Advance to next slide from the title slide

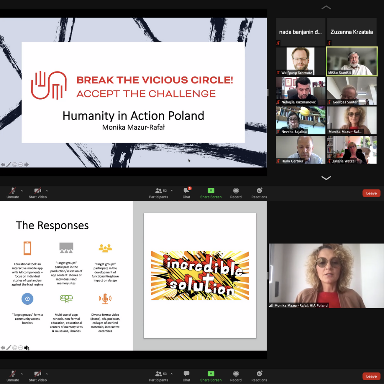(x=26, y=165)
